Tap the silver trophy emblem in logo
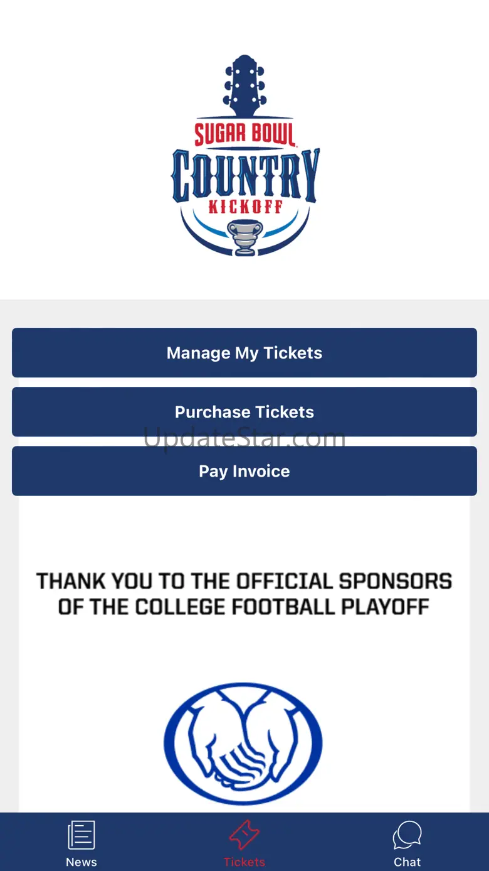The height and width of the screenshot is (871, 489). [x=244, y=237]
